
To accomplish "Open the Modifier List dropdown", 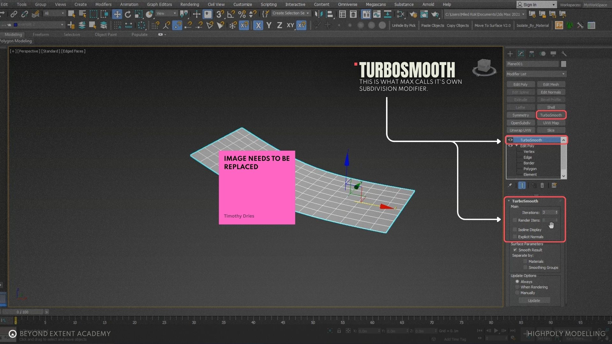I will click(x=536, y=74).
